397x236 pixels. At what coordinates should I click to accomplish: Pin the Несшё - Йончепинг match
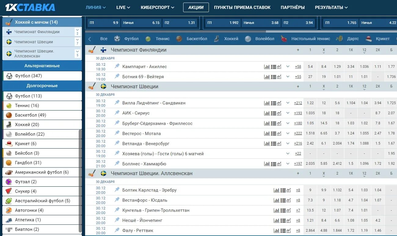tap(117, 220)
